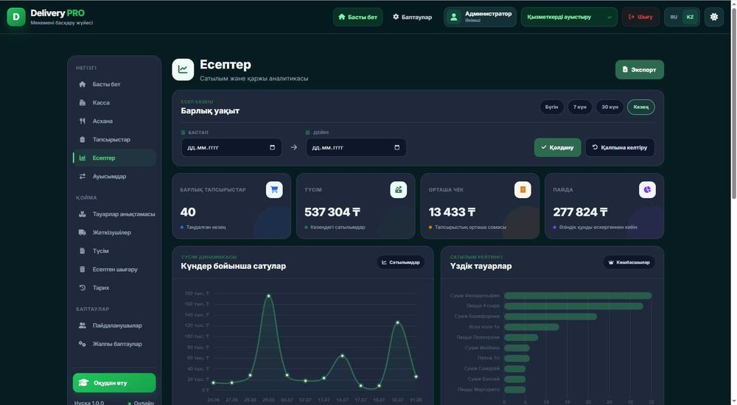Image resolution: width=737 pixels, height=405 pixels.
Task: Select the 7 күн period filter
Action: 579,107
